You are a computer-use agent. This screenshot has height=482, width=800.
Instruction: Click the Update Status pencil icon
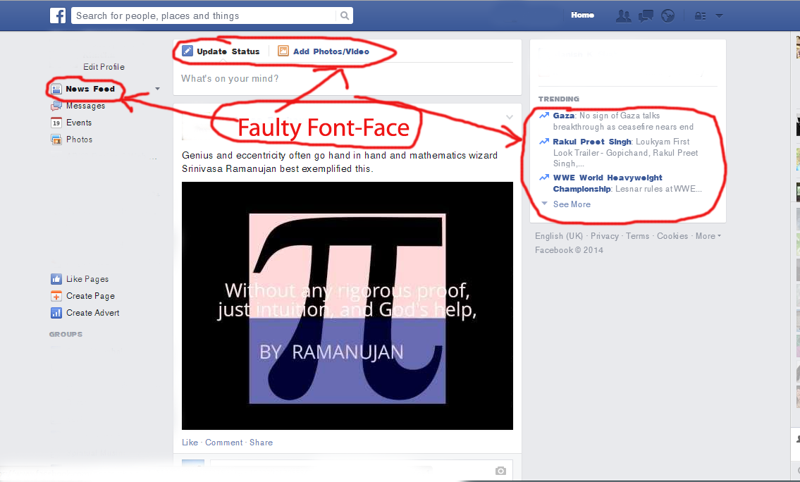tap(187, 51)
